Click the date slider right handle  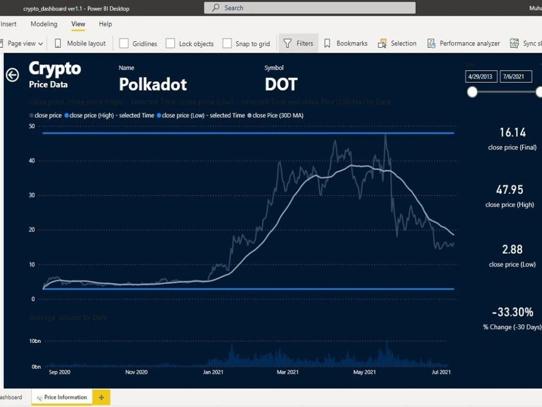point(539,92)
